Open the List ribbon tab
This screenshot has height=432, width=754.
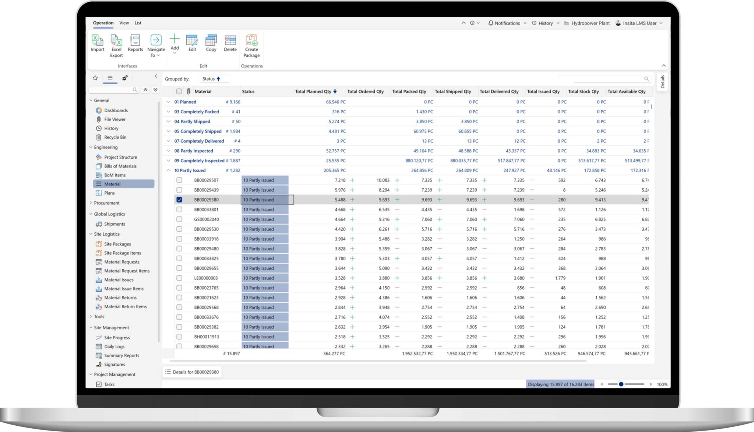pyautogui.click(x=138, y=22)
